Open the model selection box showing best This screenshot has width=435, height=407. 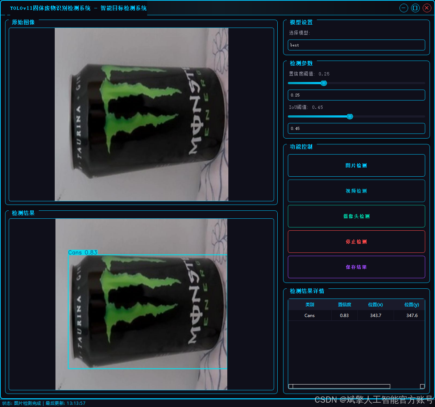[x=356, y=45]
